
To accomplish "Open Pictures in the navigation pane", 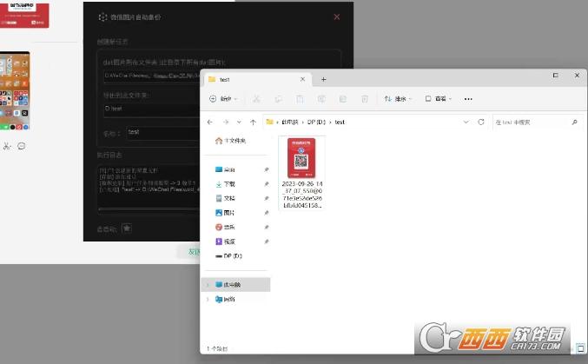I will coord(225,213).
